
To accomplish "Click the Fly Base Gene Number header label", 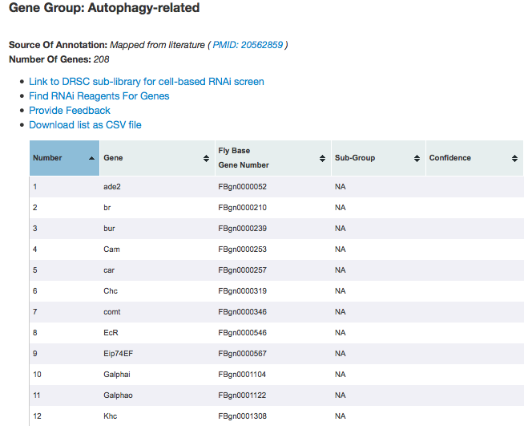I will click(x=244, y=158).
